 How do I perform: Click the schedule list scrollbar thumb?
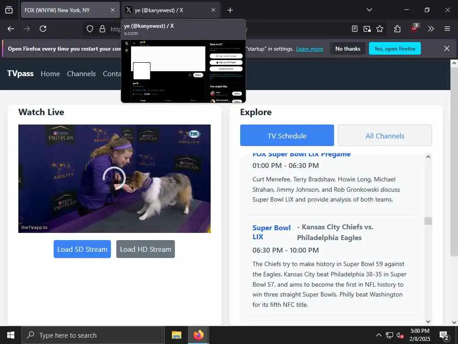coord(428,221)
